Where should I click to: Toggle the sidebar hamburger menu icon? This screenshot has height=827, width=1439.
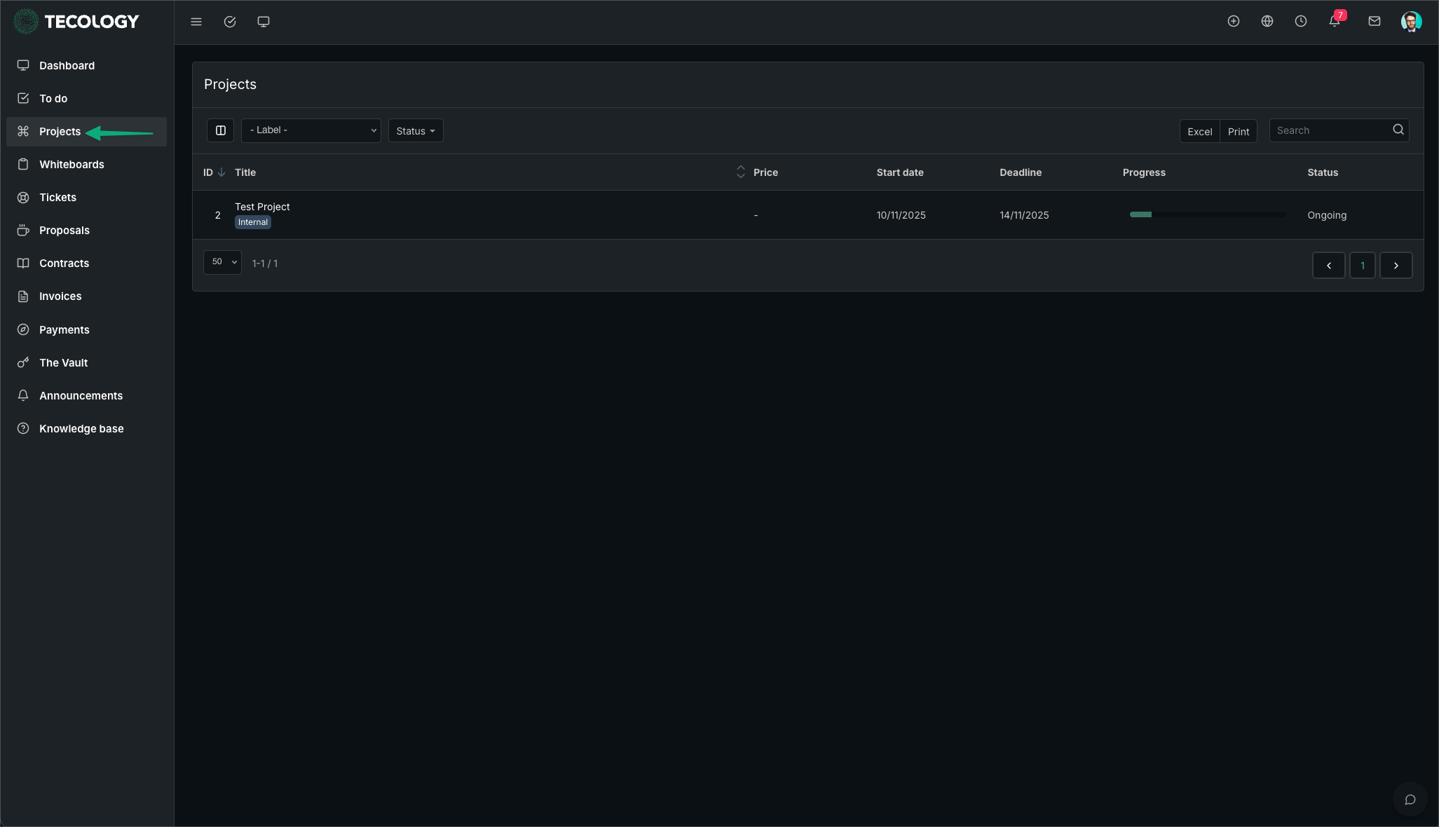click(x=196, y=22)
